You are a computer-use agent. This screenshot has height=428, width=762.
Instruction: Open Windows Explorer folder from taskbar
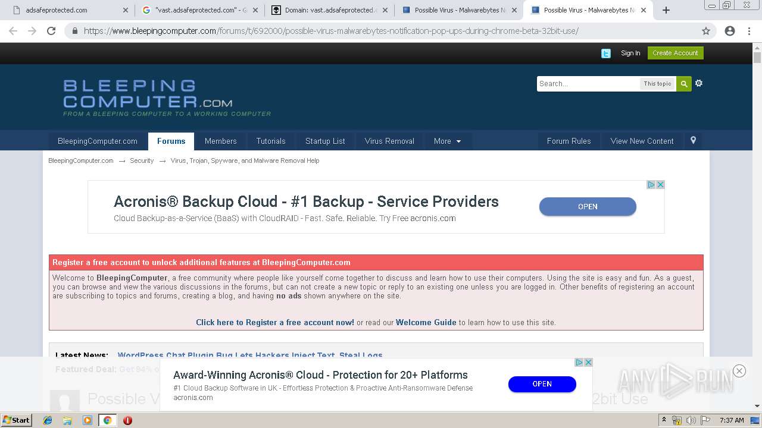67,420
